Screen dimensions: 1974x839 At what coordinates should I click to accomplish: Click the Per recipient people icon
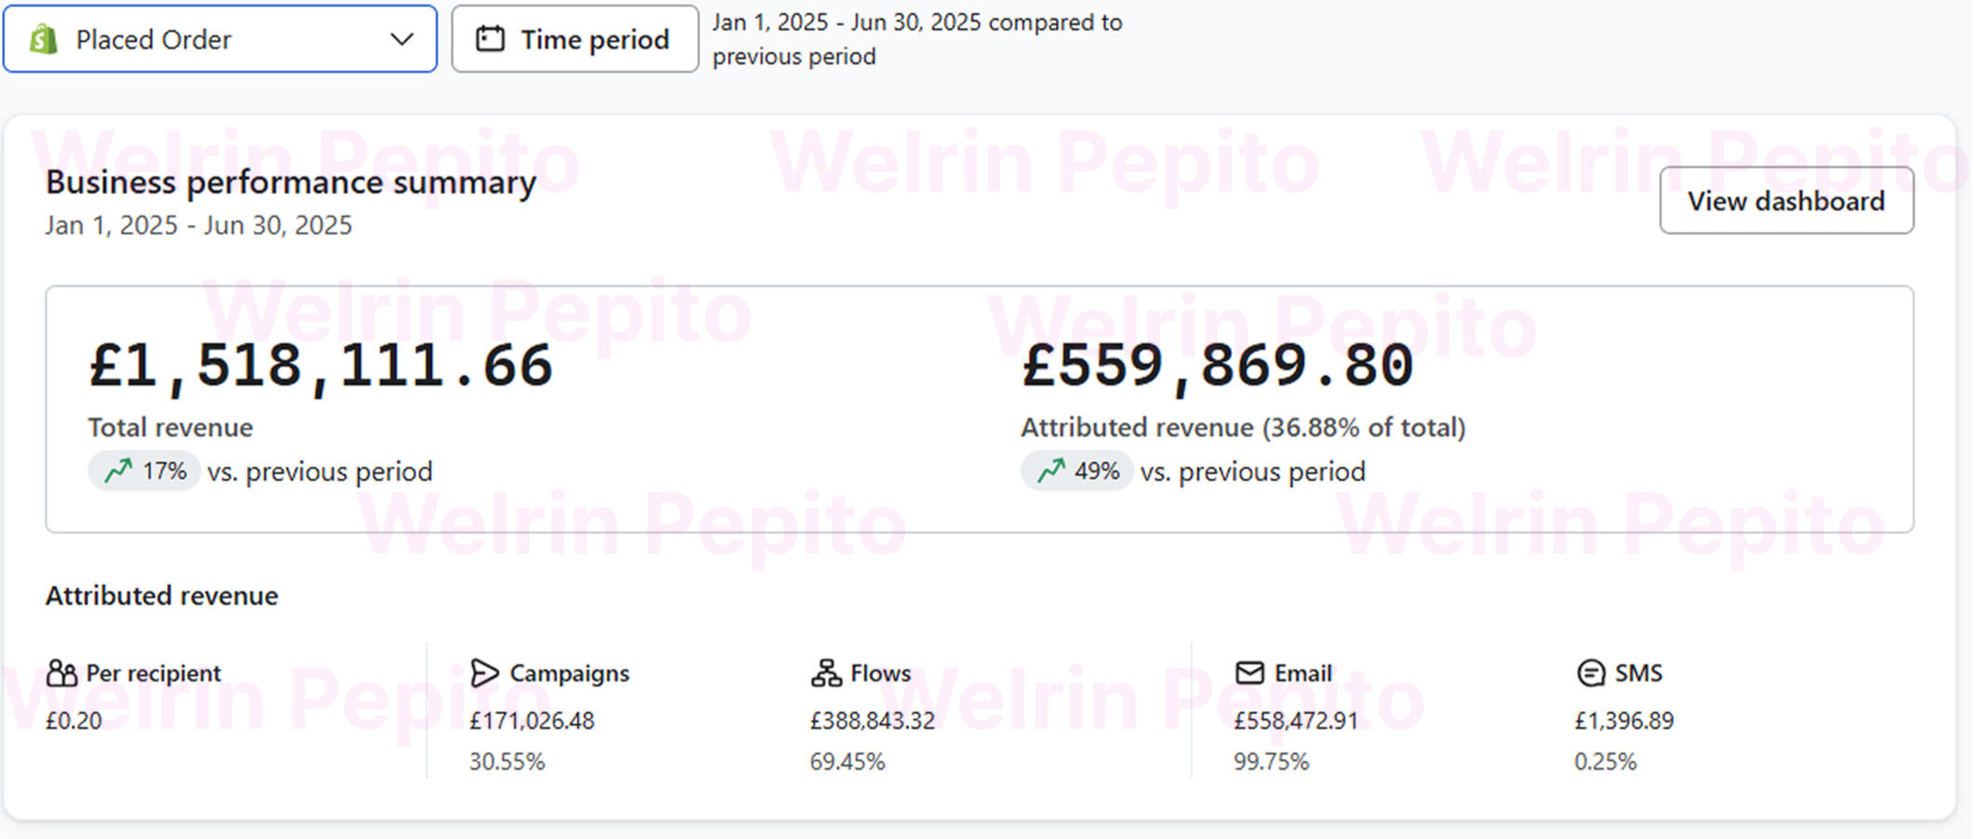(x=62, y=673)
